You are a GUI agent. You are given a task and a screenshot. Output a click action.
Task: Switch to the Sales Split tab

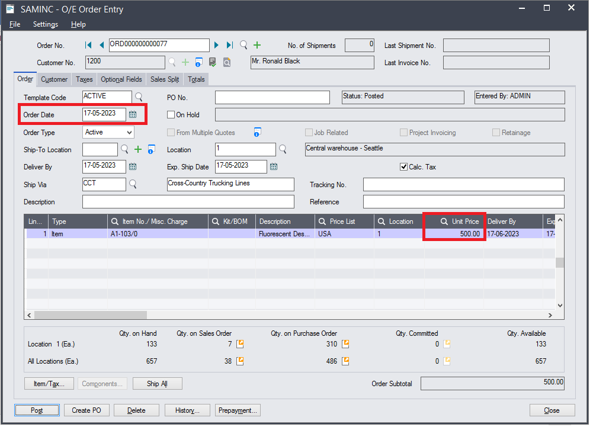(x=165, y=79)
